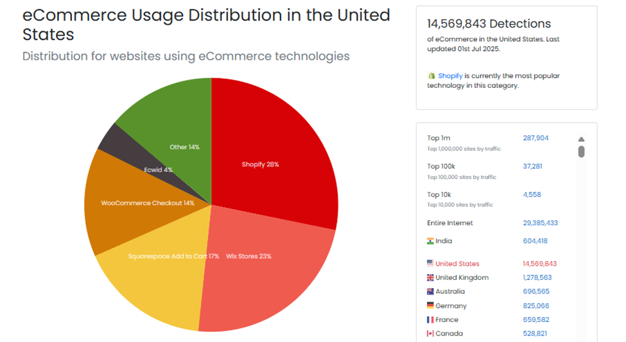Click the country list scrollbar thumb
This screenshot has height=342, width=626.
point(581,151)
